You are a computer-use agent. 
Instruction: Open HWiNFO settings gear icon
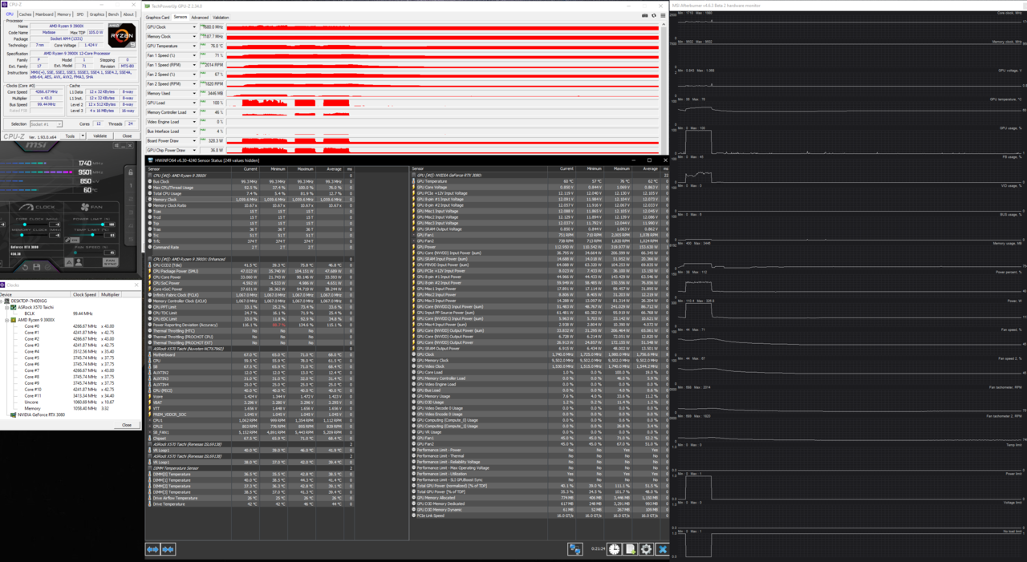pos(647,549)
